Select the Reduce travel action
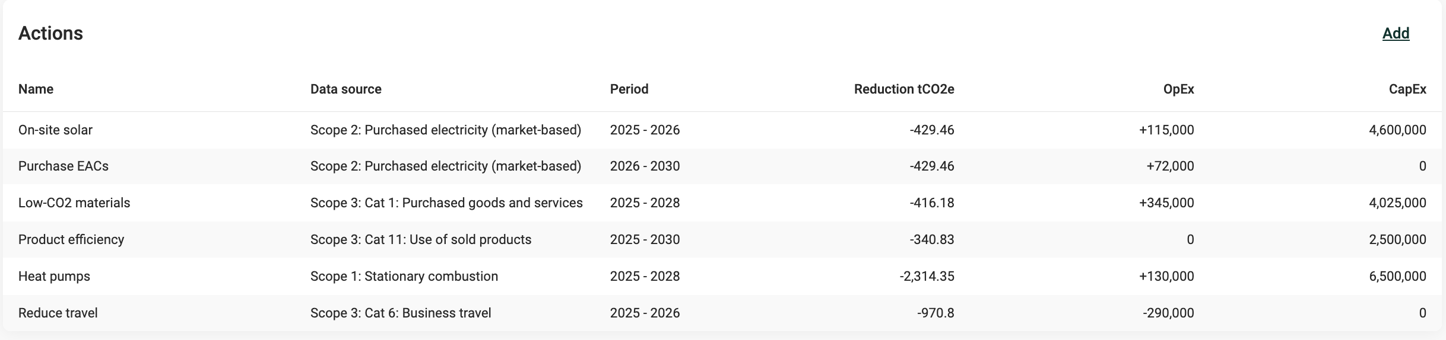 tap(58, 313)
